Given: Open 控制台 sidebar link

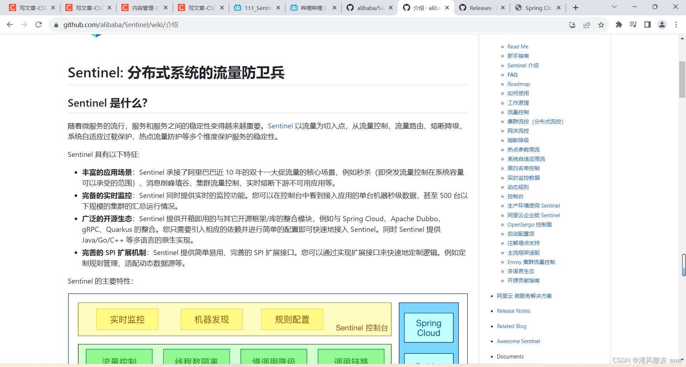Looking at the screenshot, I should tap(515, 197).
